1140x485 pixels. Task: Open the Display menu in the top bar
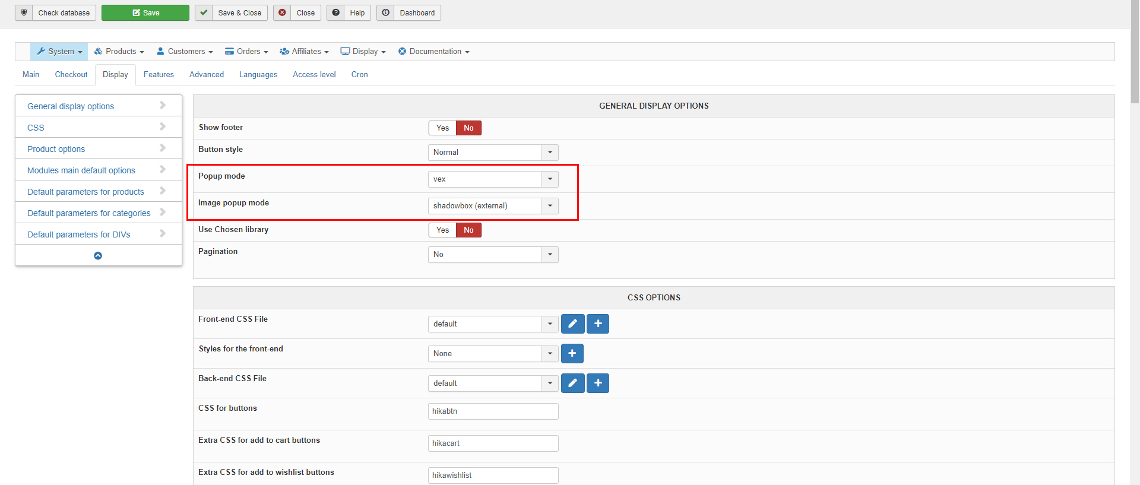coord(363,52)
